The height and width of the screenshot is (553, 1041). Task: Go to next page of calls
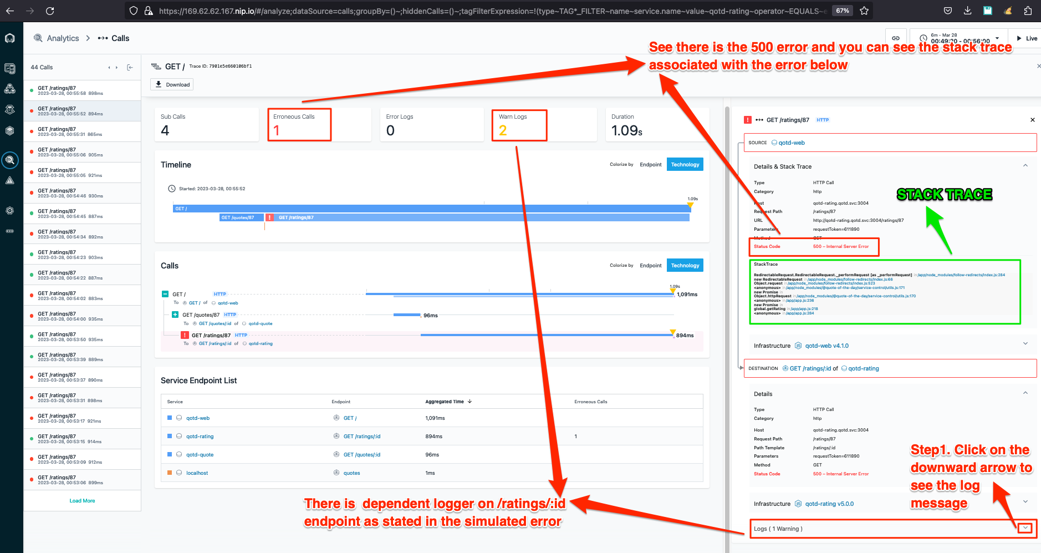[x=116, y=68]
